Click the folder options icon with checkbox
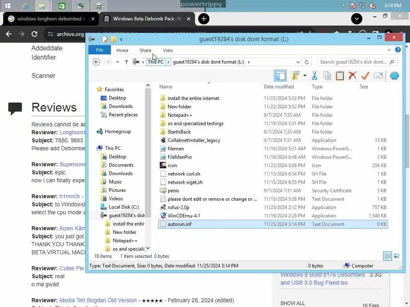Viewport: 410px width, 307px height. (295, 76)
